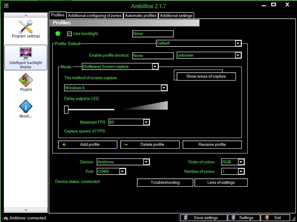Toggle the Use backlight checkbox
This screenshot has height=222, width=297.
click(x=69, y=34)
